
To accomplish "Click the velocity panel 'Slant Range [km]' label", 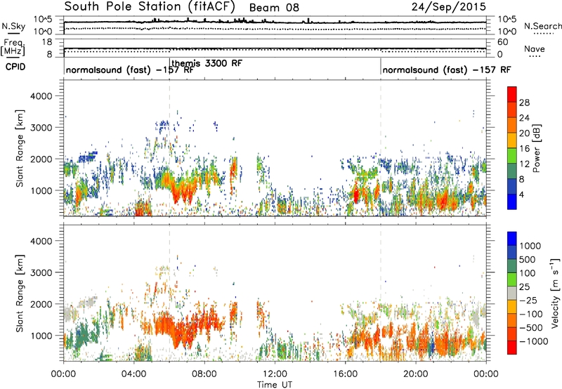I will (x=20, y=294).
